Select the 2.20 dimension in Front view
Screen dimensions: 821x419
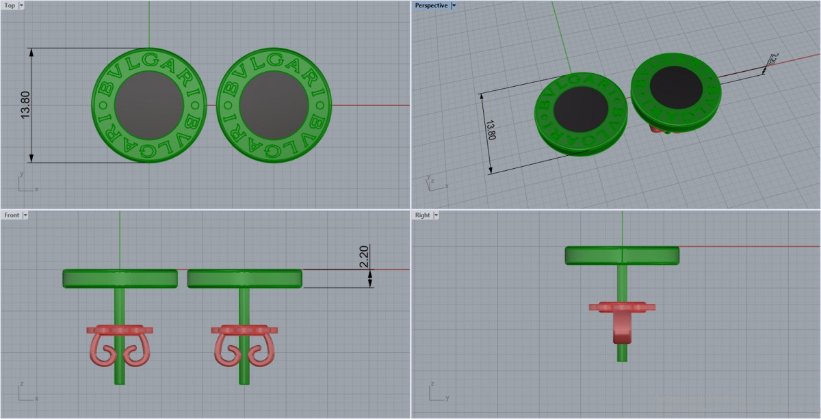(364, 257)
